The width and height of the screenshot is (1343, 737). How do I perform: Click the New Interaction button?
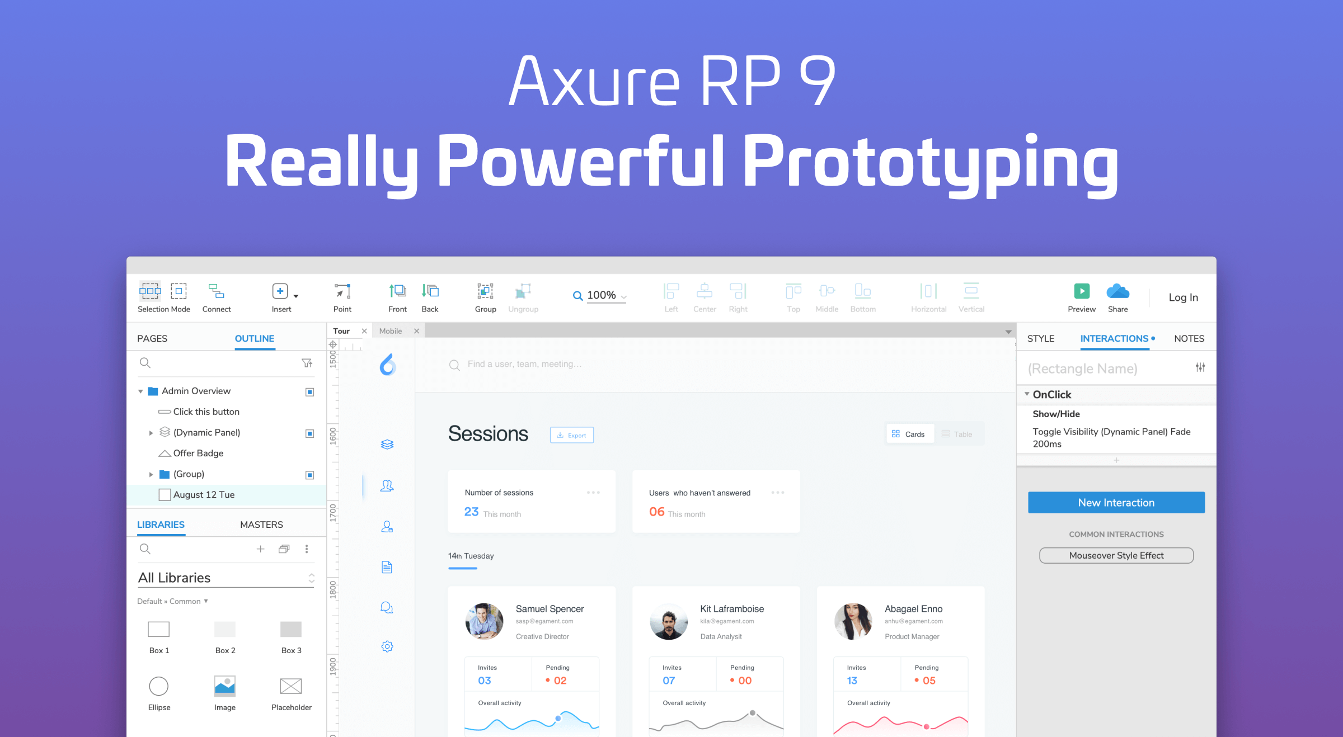1115,503
